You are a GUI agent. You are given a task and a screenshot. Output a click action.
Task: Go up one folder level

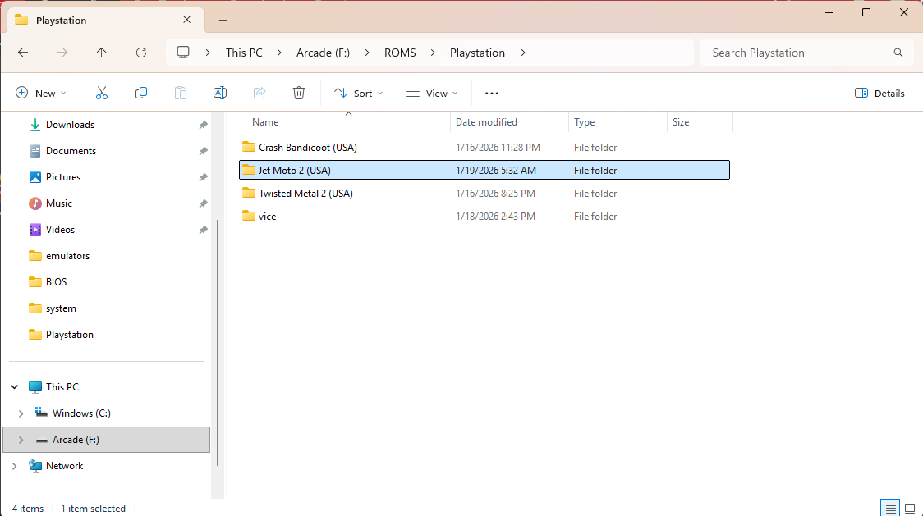[102, 53]
